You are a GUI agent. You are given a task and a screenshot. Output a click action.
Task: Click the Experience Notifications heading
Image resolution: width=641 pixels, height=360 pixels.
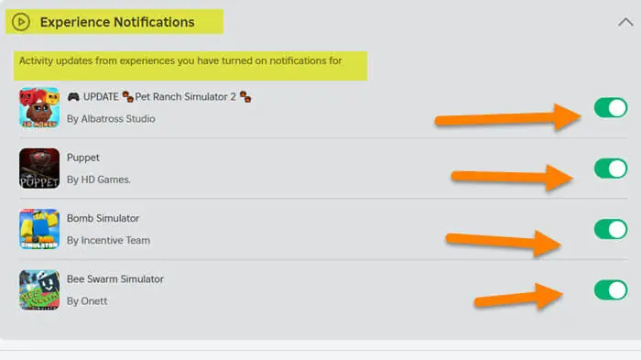click(117, 22)
